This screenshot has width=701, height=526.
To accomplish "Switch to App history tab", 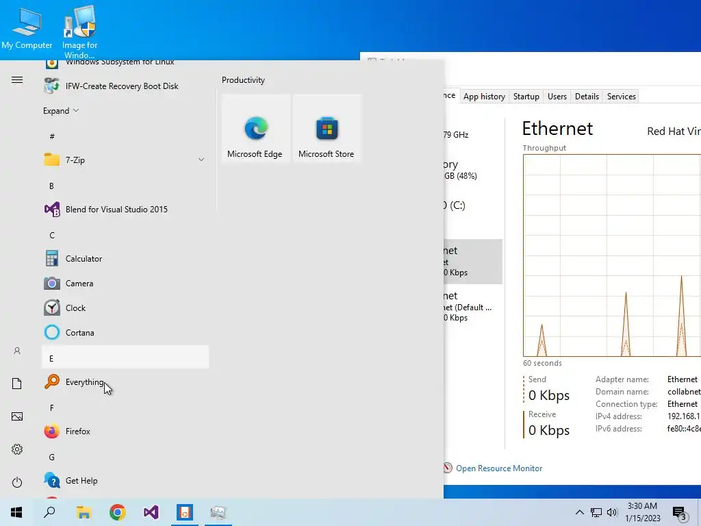I will [x=484, y=96].
